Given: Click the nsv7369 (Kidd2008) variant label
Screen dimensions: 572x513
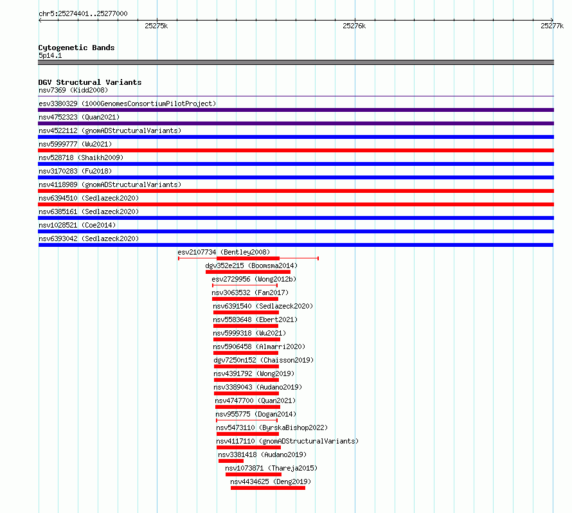Looking at the screenshot, I should [x=73, y=90].
